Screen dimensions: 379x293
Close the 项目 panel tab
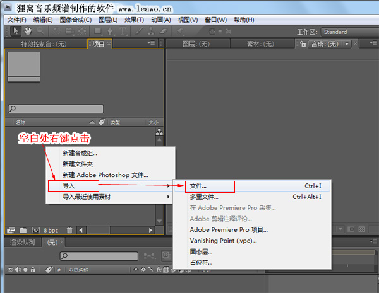point(109,43)
